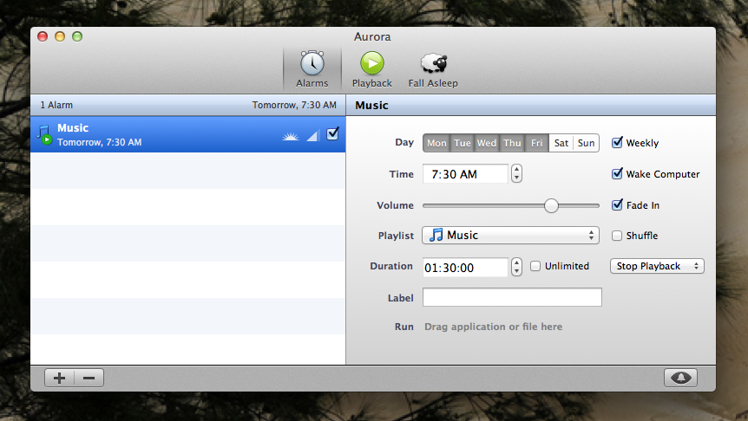The height and width of the screenshot is (421, 748).
Task: Click '1 Alarm' header text
Action: coord(56,105)
